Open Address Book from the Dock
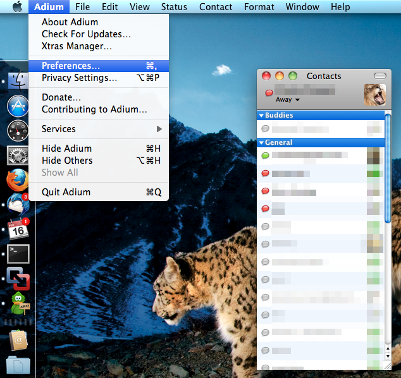The width and height of the screenshot is (401, 378). tap(18, 340)
